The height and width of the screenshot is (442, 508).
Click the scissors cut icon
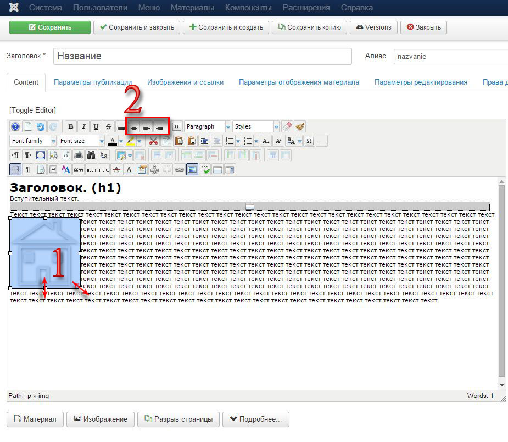[x=154, y=141]
